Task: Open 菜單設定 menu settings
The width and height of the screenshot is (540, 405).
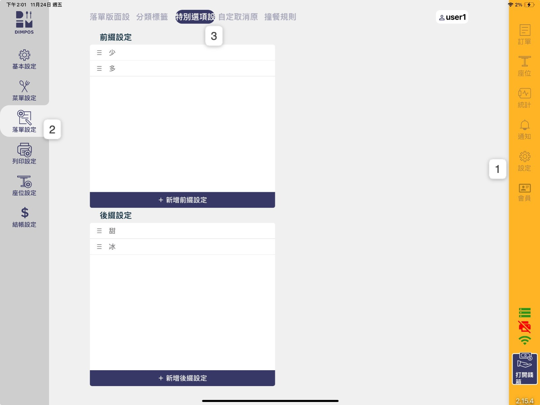Action: [24, 91]
